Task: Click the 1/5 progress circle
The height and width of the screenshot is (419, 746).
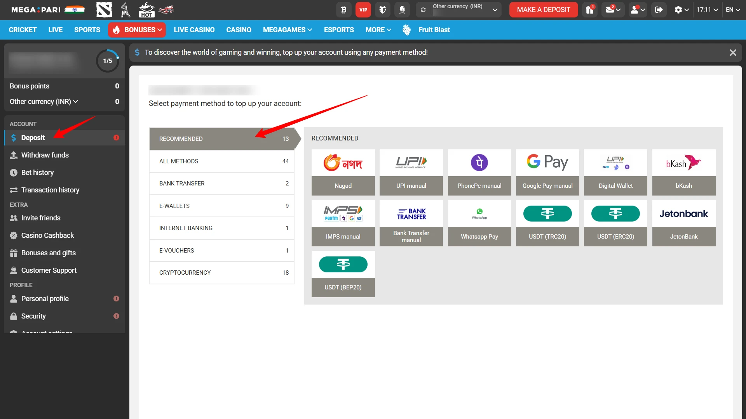Action: coord(108,61)
